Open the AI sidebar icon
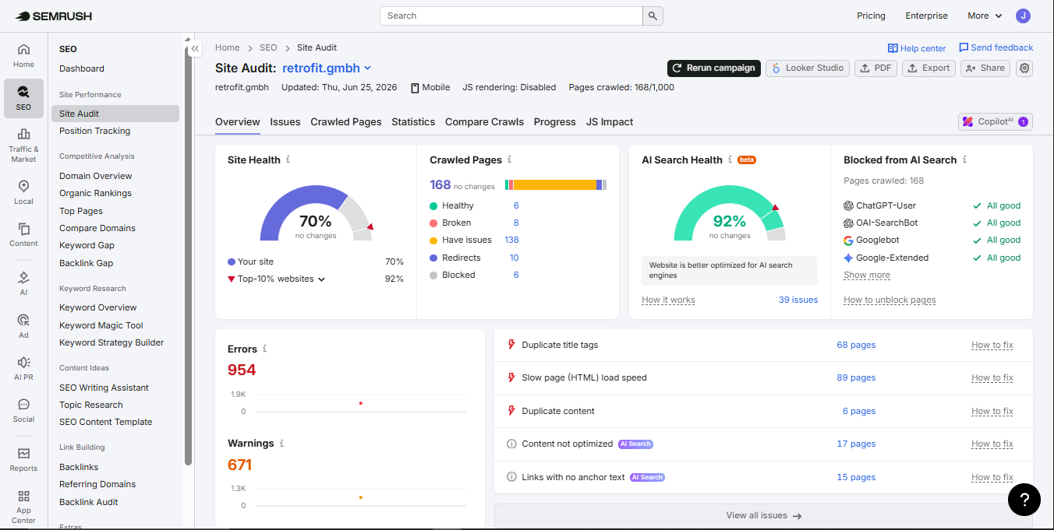The height and width of the screenshot is (530, 1054). [23, 283]
